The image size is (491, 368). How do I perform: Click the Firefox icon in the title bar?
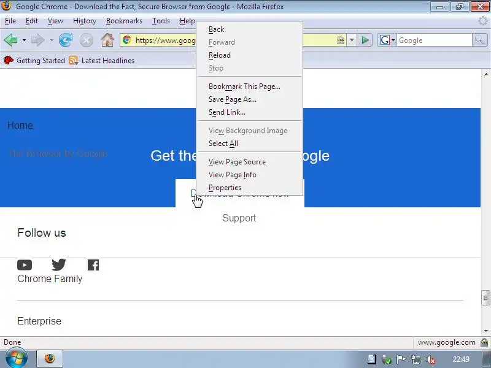click(x=6, y=6)
